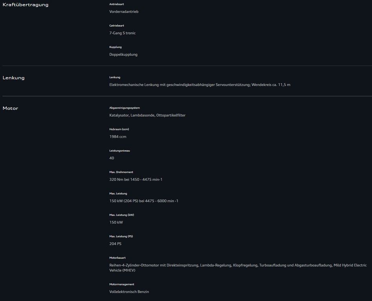Click the Leistungsniveau value 40
The width and height of the screenshot is (372, 301).
[112, 158]
